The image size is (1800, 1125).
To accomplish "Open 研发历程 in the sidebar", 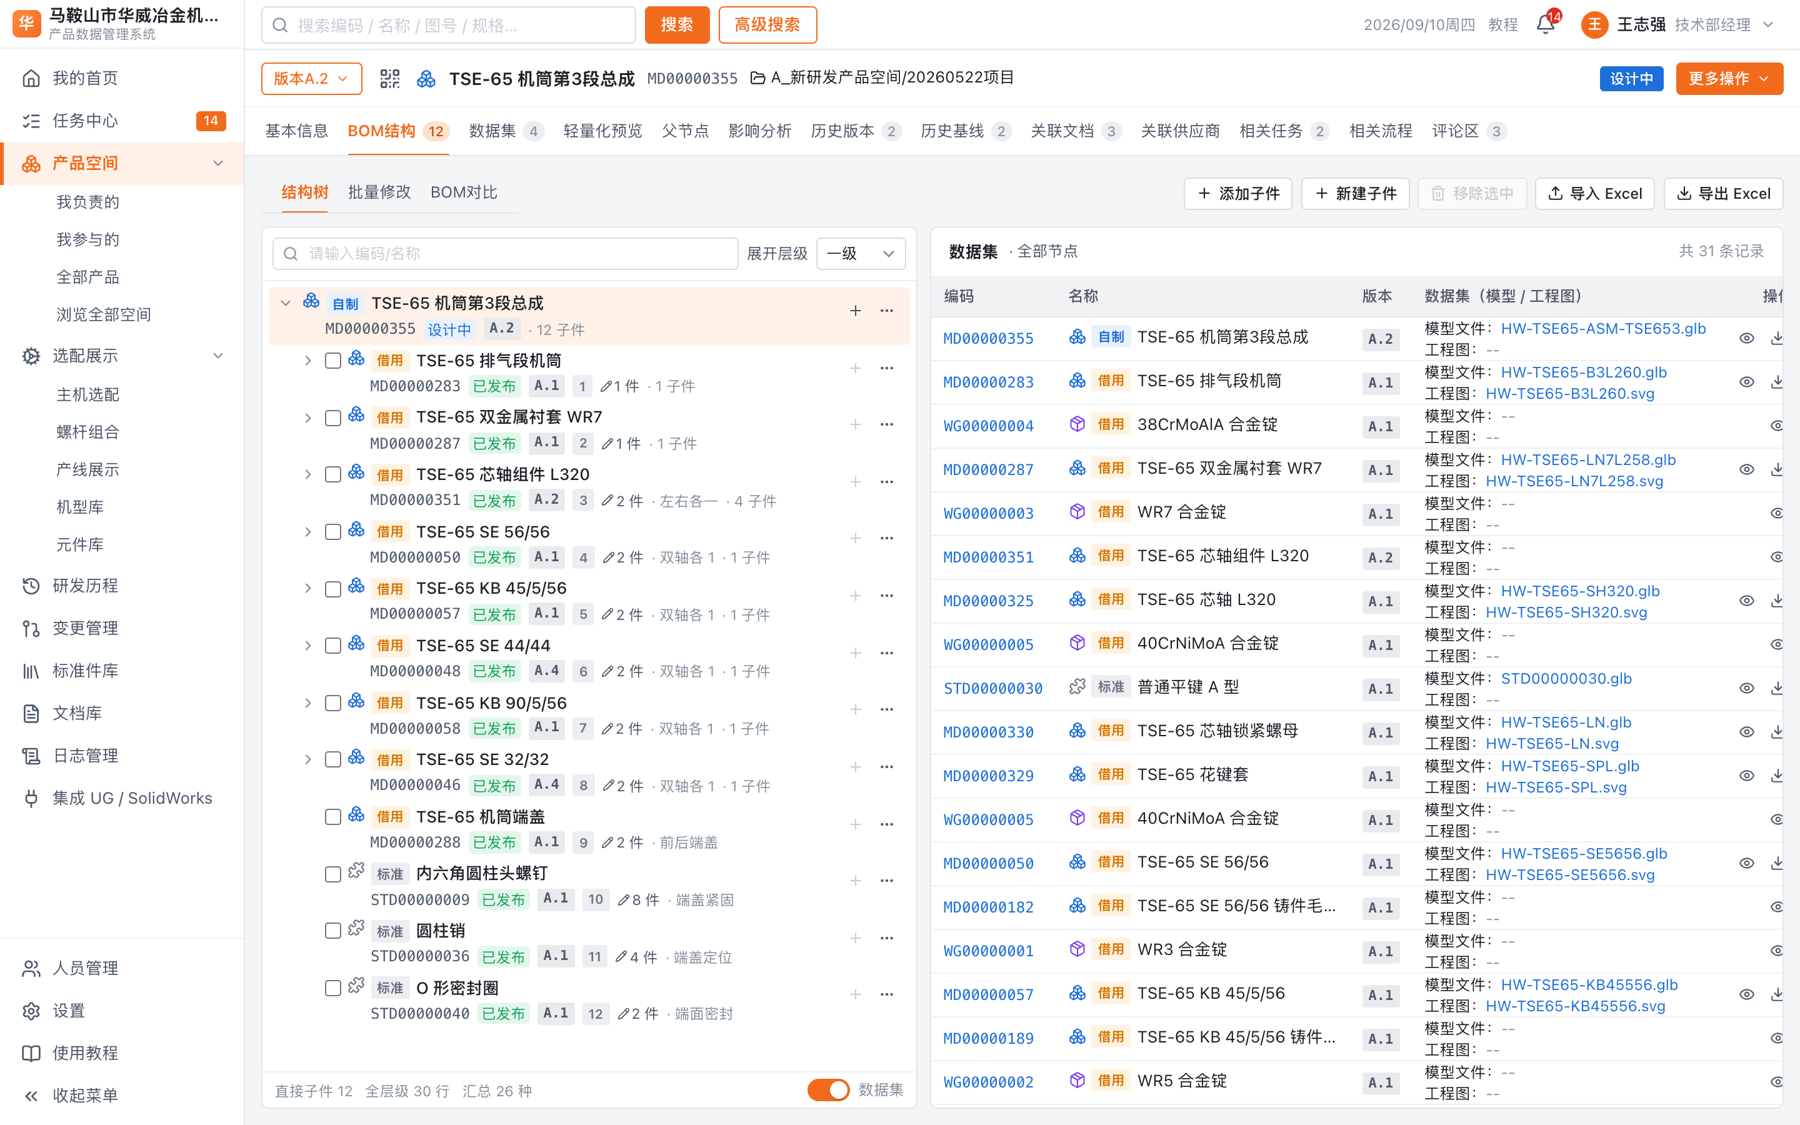I will tap(122, 586).
